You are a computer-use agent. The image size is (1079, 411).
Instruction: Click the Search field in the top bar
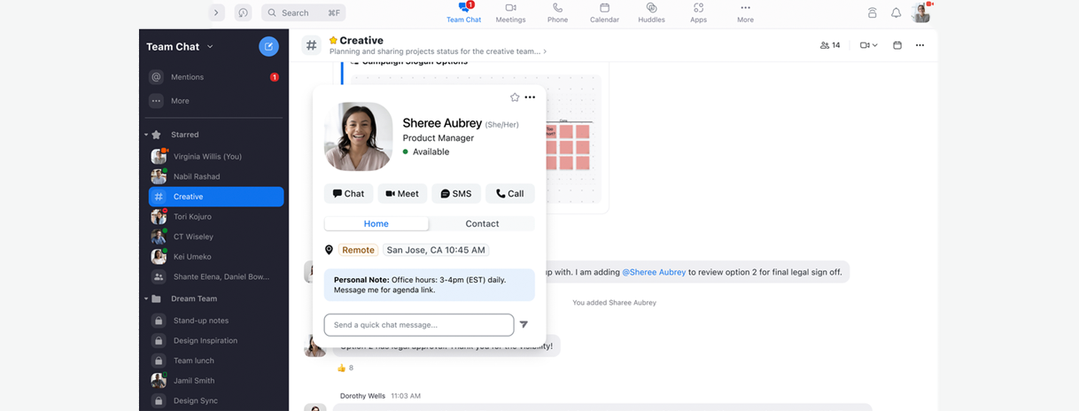[x=303, y=12]
